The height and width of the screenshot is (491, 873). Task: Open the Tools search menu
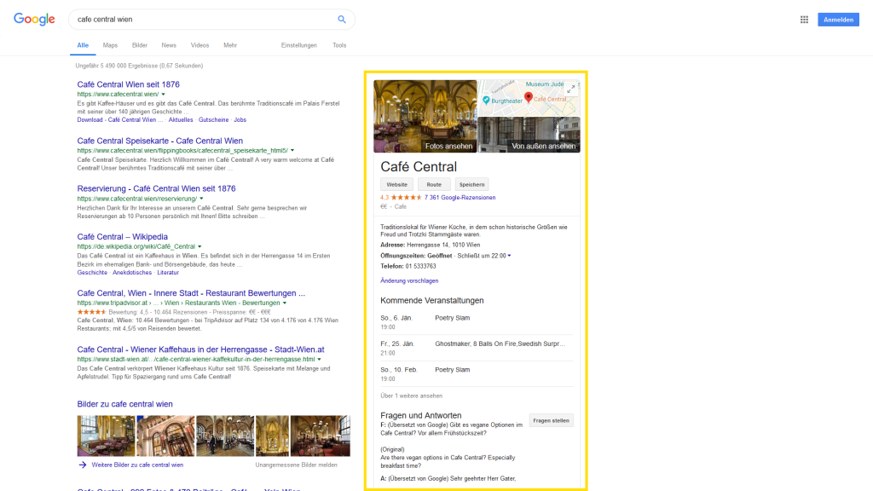339,45
